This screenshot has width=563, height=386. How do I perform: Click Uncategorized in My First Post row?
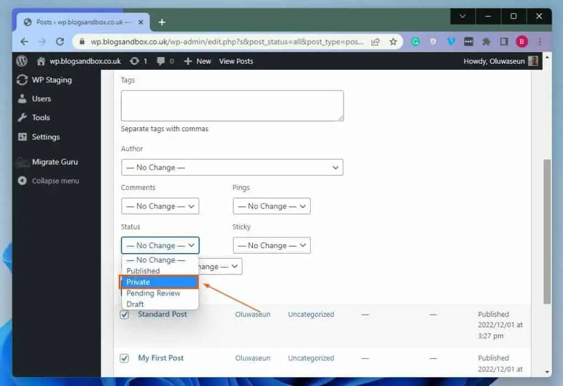tap(311, 358)
